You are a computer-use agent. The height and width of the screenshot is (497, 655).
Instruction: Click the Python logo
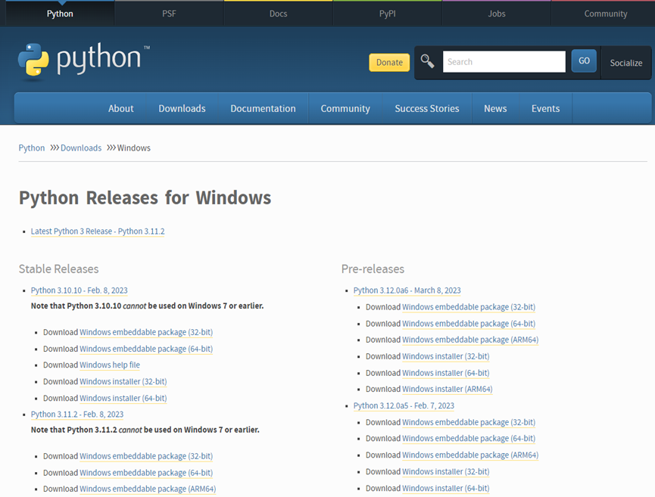(83, 61)
